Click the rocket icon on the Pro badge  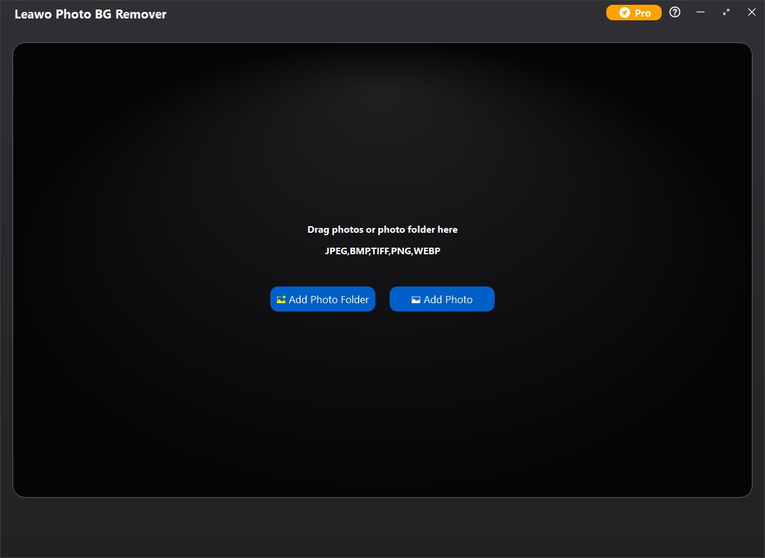click(625, 13)
